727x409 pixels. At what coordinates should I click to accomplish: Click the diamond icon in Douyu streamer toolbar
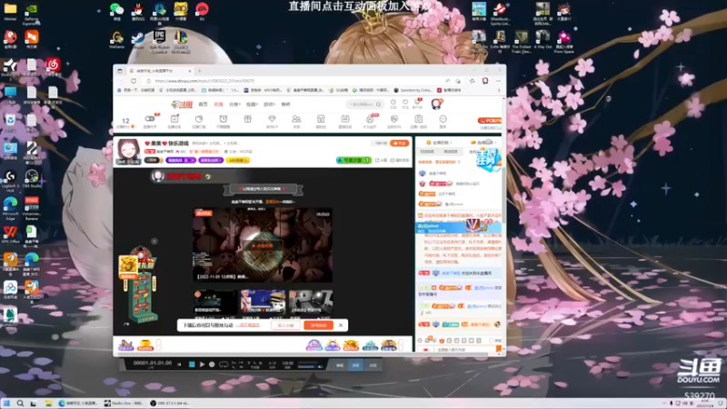[x=272, y=121]
